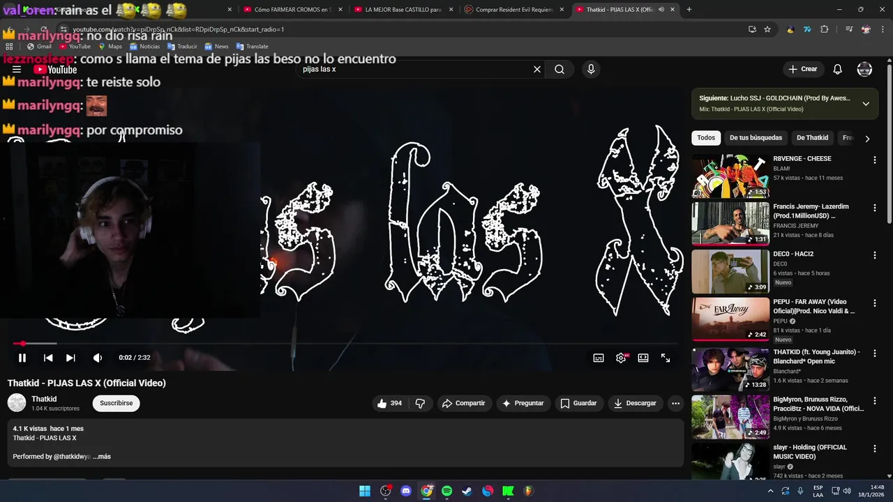Screen dimensions: 893x502
Task: Like the video with 394 likes
Action: tap(389, 403)
